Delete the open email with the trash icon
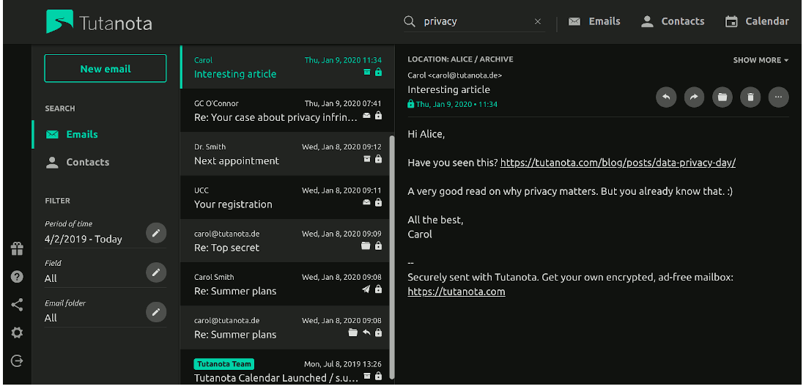The image size is (806, 389). (750, 97)
